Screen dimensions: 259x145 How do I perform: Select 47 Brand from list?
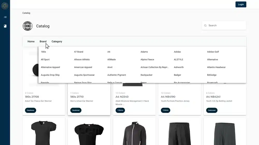tap(79, 52)
